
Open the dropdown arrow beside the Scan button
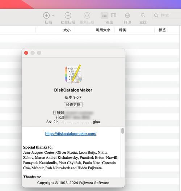[x=53, y=16]
